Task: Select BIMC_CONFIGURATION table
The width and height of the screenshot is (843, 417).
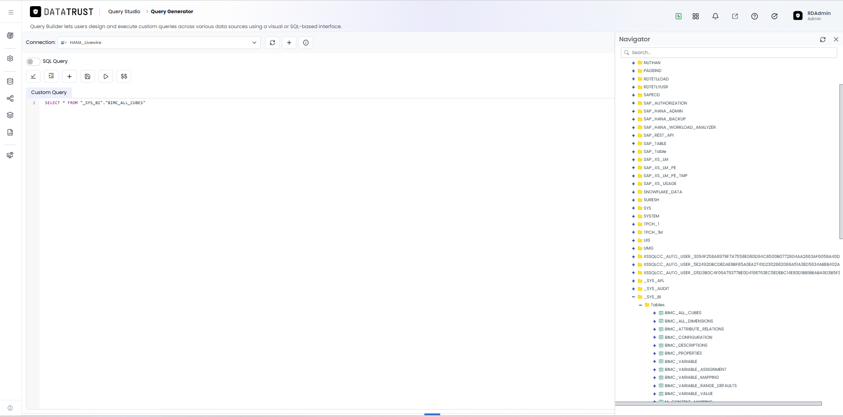Action: 688,337
